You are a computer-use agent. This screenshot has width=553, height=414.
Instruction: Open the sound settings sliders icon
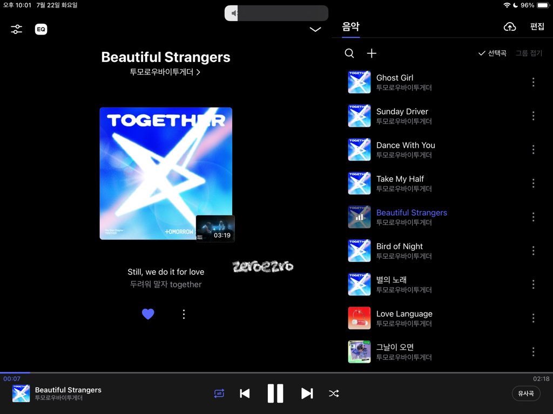point(16,29)
